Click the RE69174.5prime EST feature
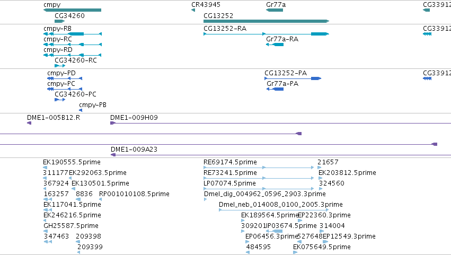This screenshot has width=451, height=255. tap(259, 168)
